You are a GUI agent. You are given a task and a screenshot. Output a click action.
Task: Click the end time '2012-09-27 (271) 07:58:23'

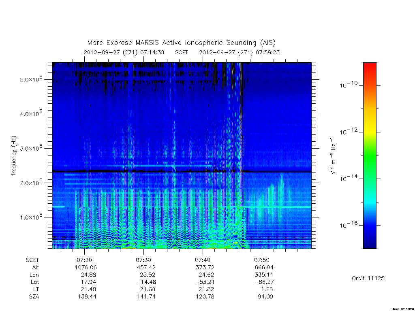(239, 52)
